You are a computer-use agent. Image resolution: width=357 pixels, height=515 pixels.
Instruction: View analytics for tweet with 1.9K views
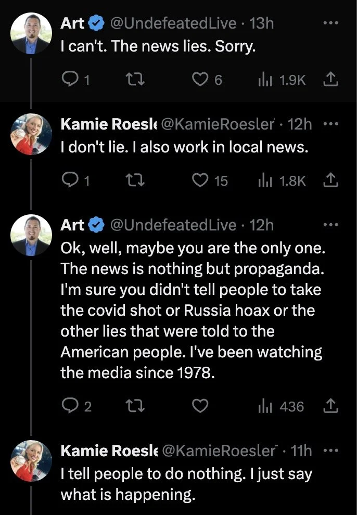282,80
